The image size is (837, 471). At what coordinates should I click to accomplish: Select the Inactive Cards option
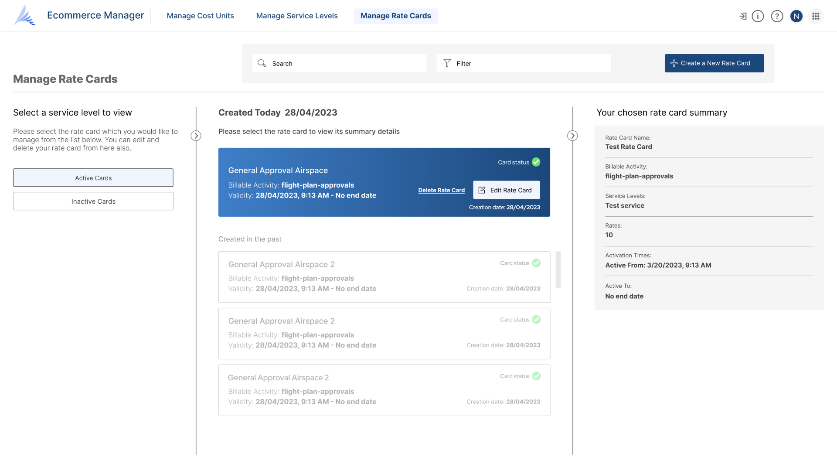point(93,201)
